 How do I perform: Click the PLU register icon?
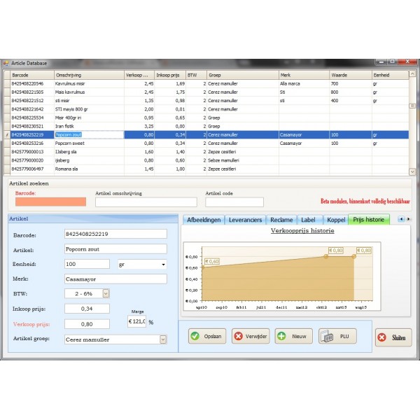coord(327,337)
